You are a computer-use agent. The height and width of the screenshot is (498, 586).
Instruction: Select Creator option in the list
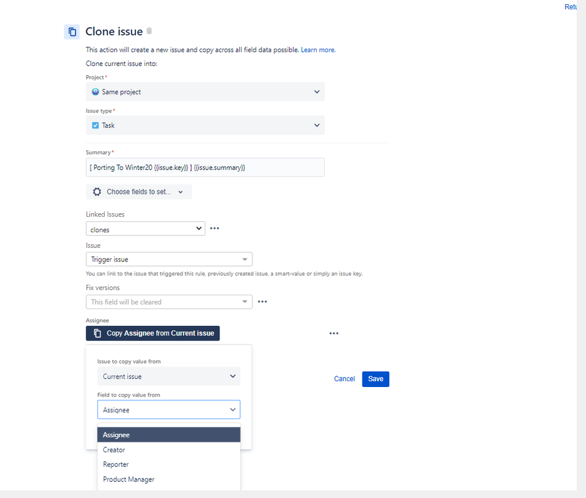pyautogui.click(x=168, y=450)
